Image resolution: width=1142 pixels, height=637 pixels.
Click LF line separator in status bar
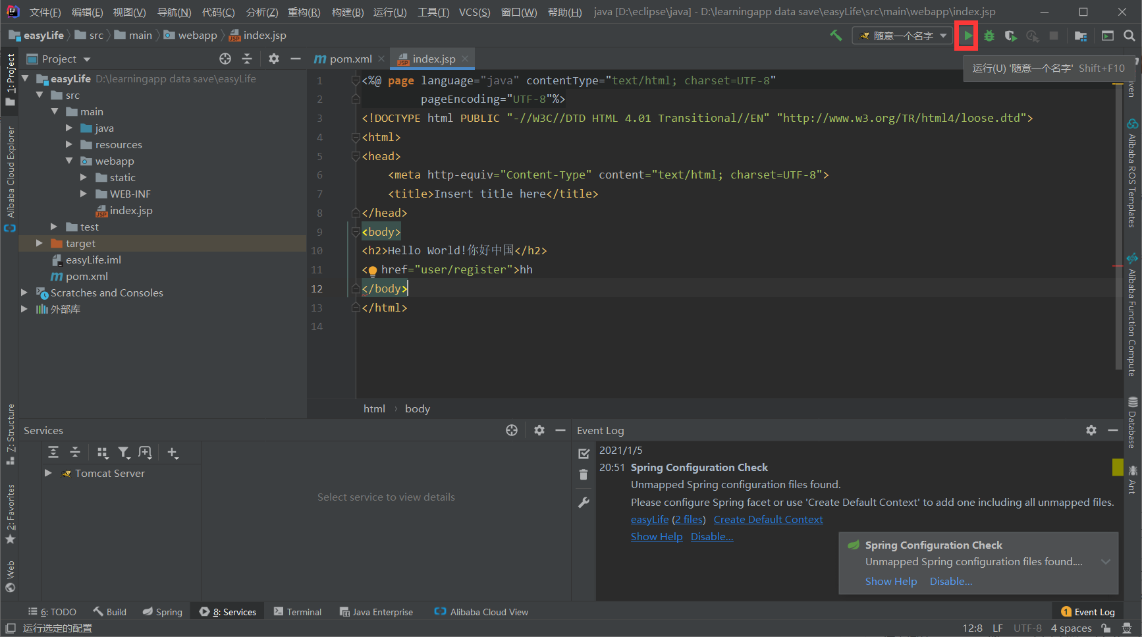(x=998, y=628)
